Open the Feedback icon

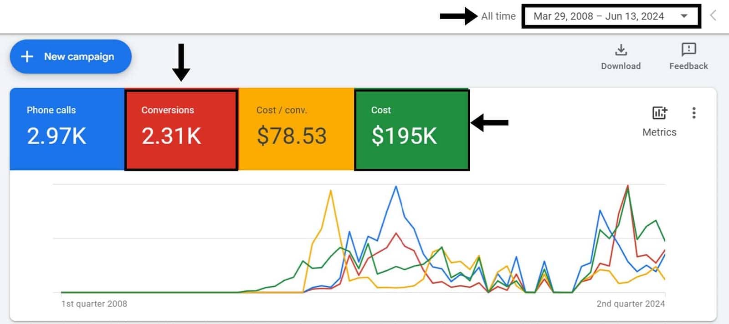688,49
